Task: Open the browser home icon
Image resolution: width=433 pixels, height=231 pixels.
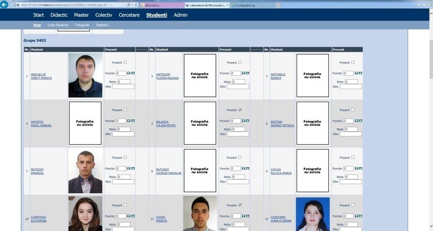Action: 419,5
